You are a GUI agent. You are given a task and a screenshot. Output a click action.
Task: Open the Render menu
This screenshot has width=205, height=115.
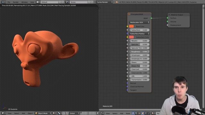coord(16,2)
